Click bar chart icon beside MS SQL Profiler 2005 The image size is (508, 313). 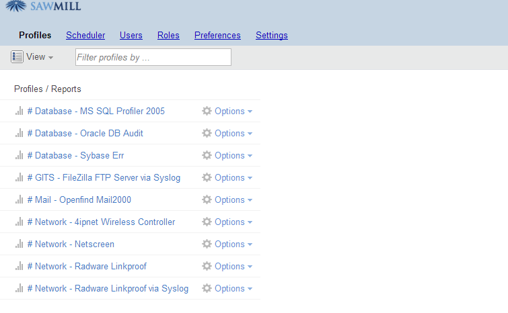20,111
